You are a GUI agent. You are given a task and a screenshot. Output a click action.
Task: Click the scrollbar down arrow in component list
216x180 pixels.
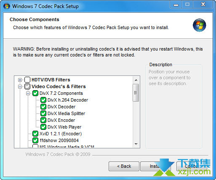tap(136, 144)
